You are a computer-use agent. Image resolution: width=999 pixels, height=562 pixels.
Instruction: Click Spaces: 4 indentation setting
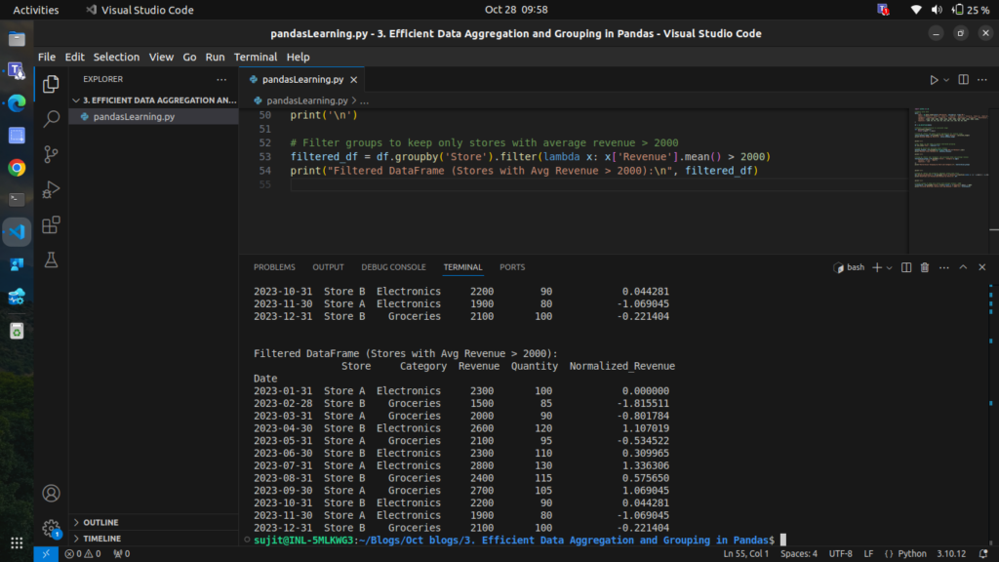(x=799, y=554)
